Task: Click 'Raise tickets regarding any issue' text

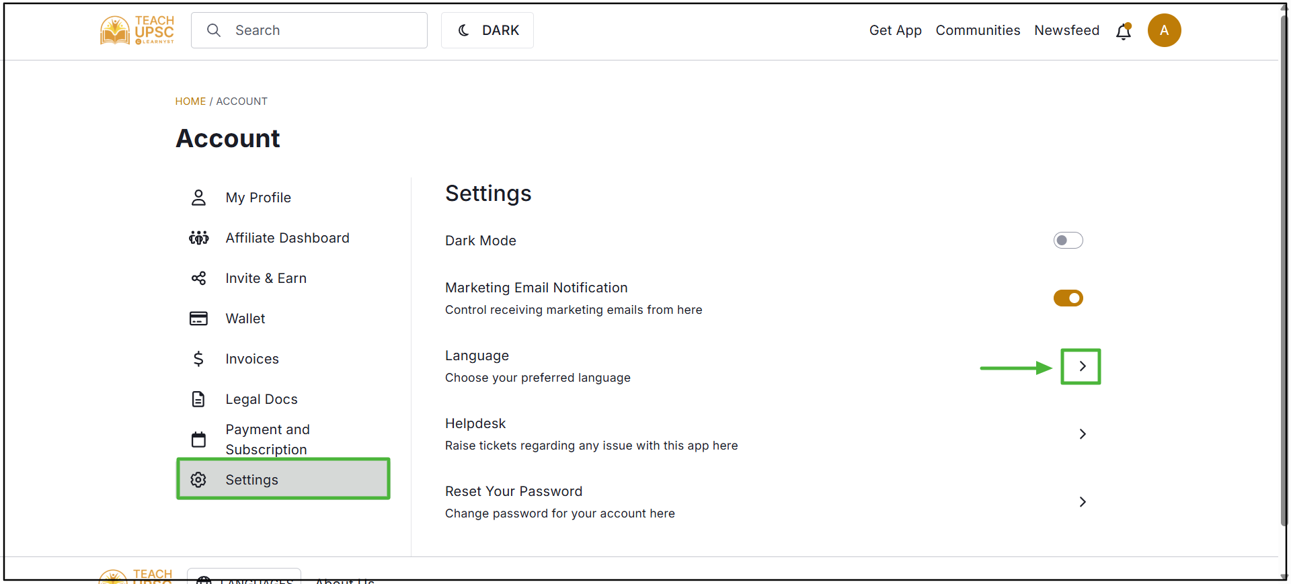Action: point(592,446)
